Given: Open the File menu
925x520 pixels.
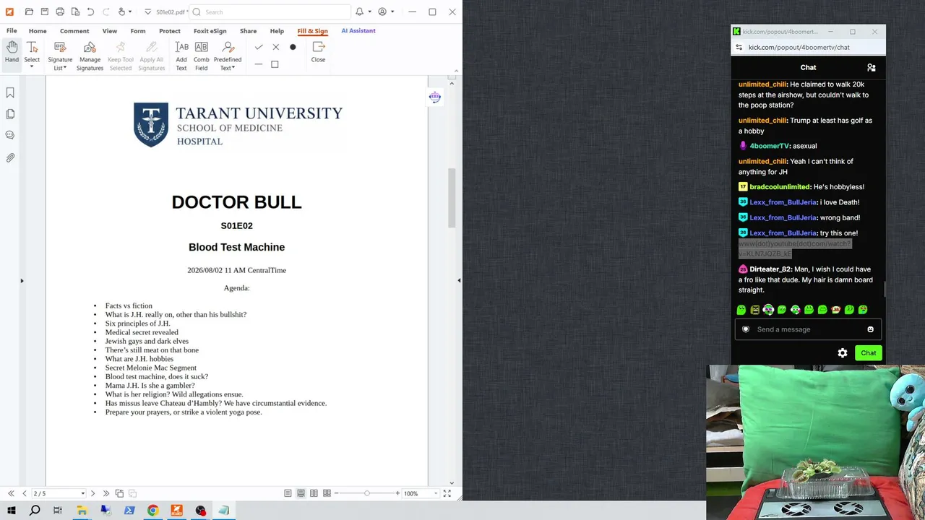Looking at the screenshot, I should click(x=12, y=31).
